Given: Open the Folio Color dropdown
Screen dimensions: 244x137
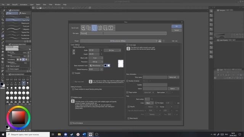Looking at the screenshot, I should (x=149, y=103).
